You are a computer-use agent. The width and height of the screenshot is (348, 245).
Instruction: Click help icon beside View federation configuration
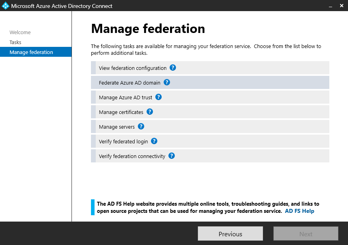tap(173, 68)
